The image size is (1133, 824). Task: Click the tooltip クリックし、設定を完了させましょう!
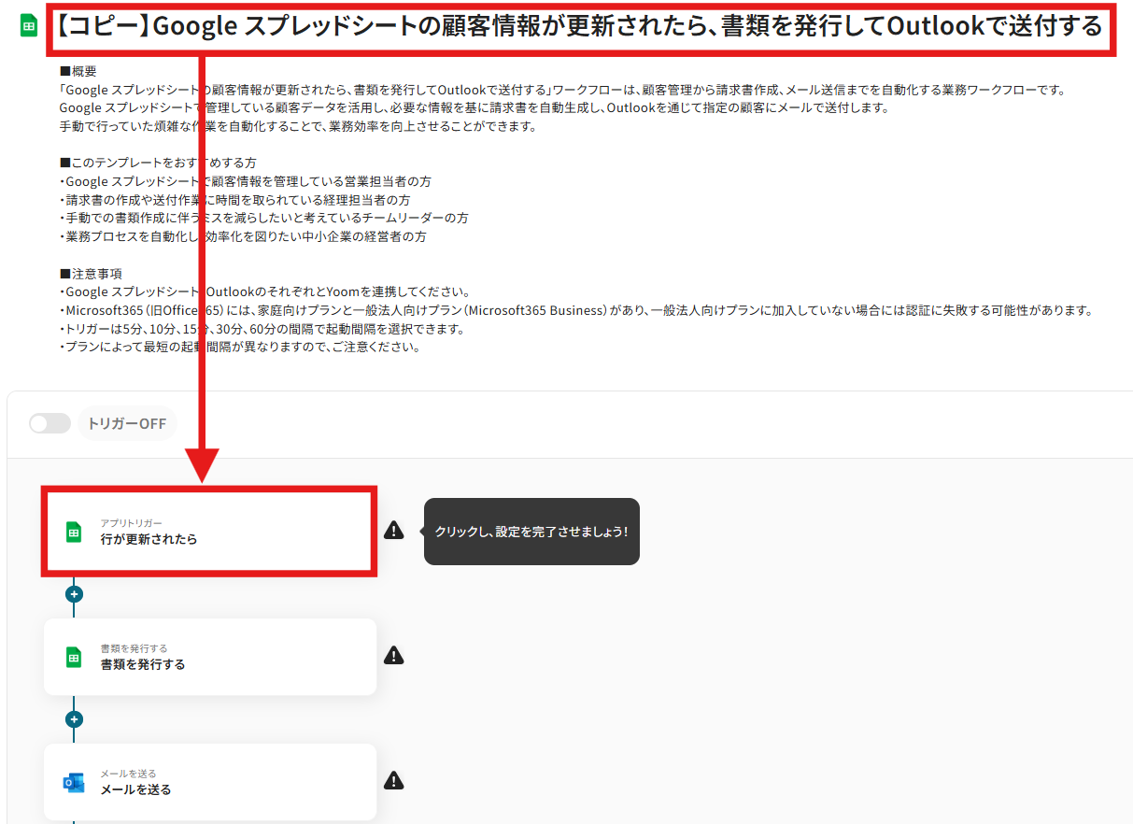[531, 531]
